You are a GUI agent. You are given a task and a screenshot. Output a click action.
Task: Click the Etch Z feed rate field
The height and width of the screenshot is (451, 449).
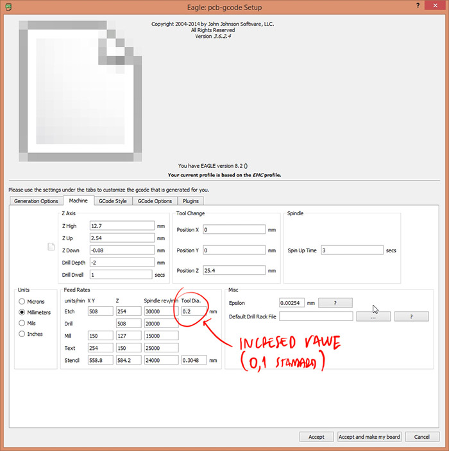(129, 311)
